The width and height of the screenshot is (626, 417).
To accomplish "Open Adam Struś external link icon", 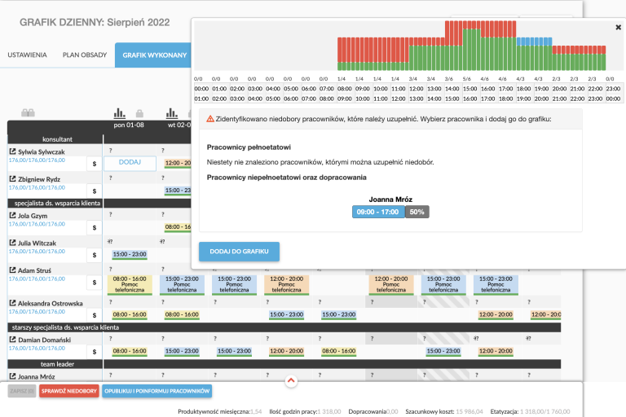I will (x=12, y=268).
